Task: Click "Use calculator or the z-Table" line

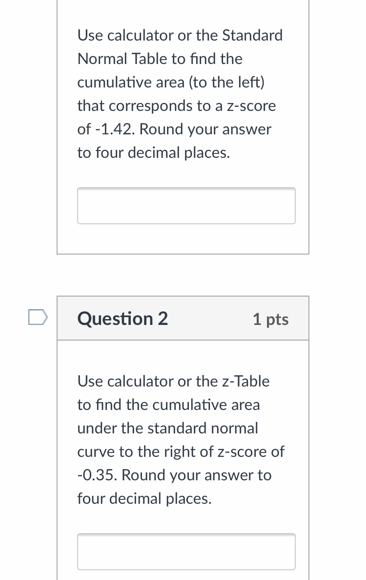Action: point(173,381)
